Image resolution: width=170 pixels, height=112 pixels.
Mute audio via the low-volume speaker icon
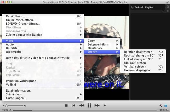3,106
